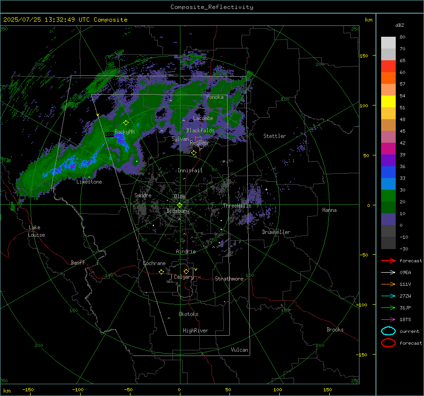The image size is (424, 396).
Task: Click the Calgary city label
Action: tap(184, 277)
